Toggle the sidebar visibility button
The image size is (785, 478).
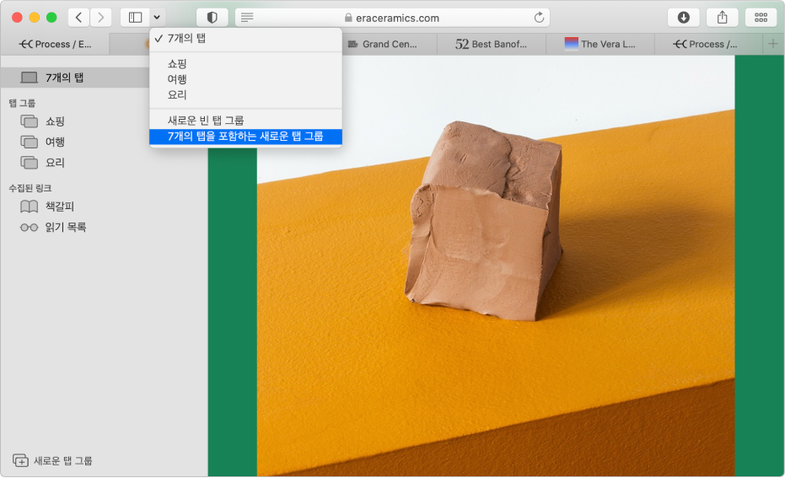135,17
